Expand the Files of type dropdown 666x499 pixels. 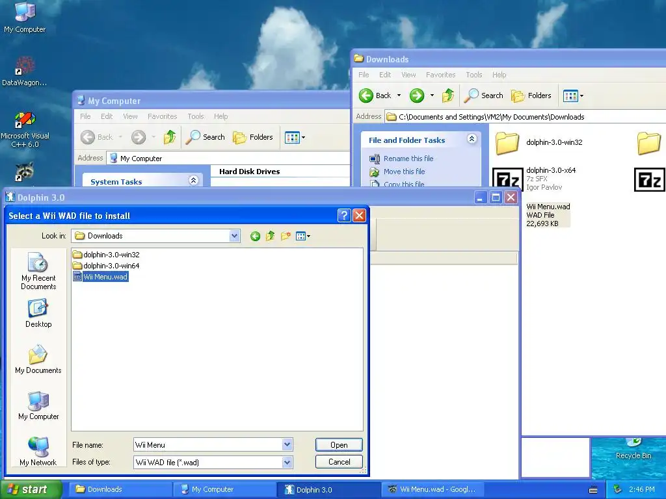tap(287, 462)
